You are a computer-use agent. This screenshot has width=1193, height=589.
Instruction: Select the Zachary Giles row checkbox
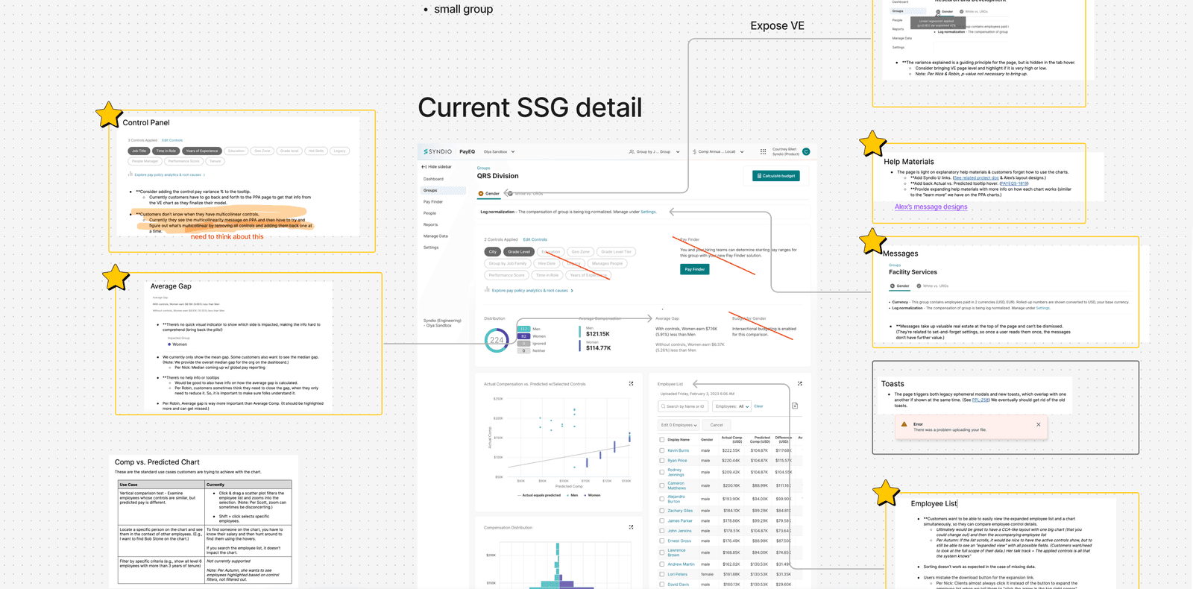(x=662, y=511)
